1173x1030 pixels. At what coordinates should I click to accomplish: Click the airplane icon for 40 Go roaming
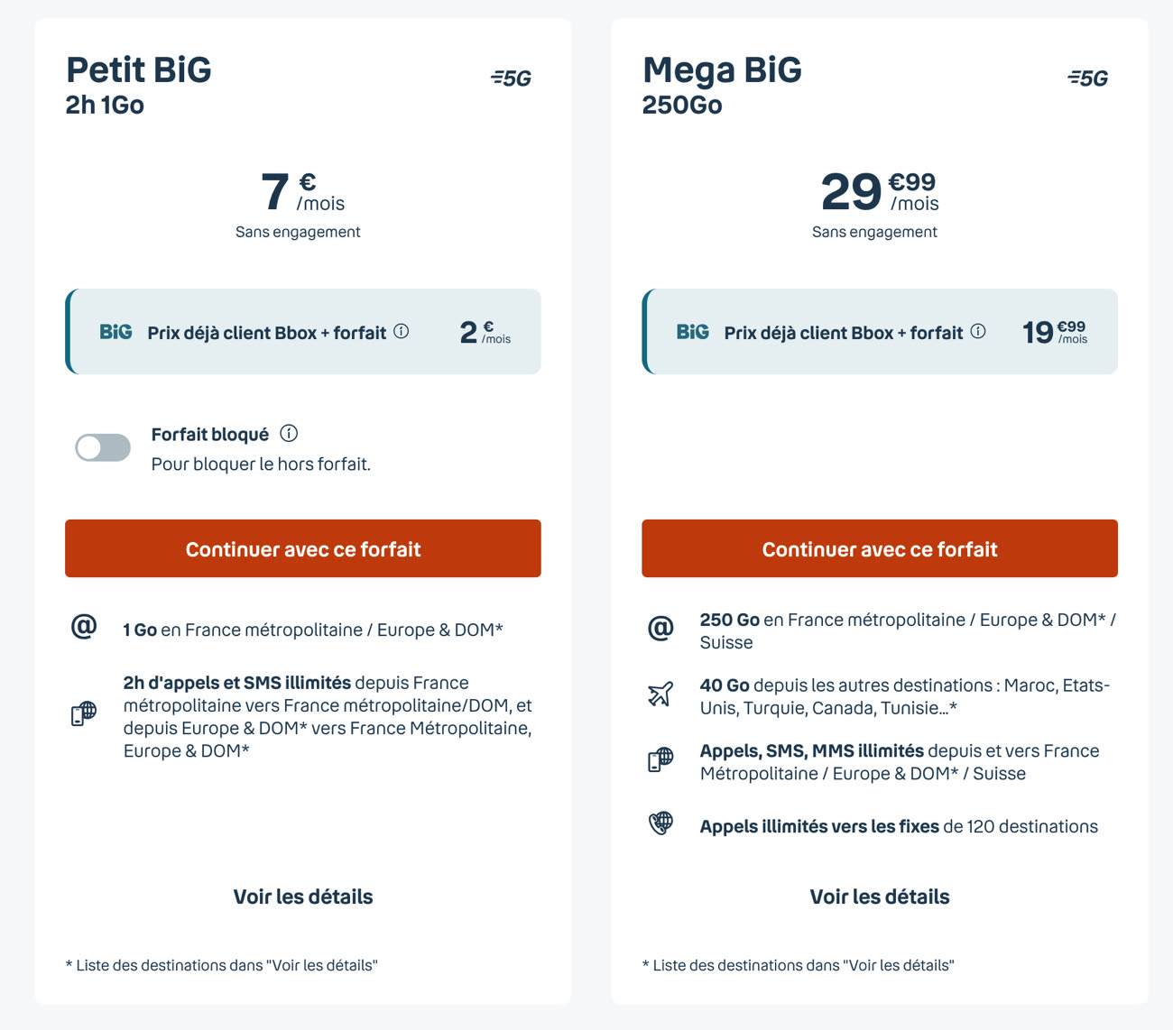pos(660,694)
